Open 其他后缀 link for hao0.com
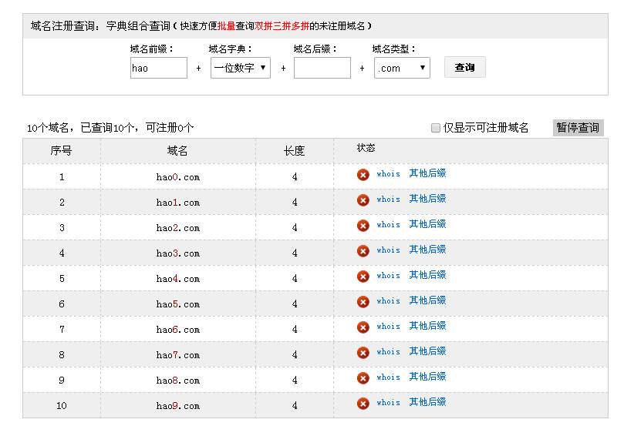Image resolution: width=624 pixels, height=436 pixels. (x=428, y=173)
